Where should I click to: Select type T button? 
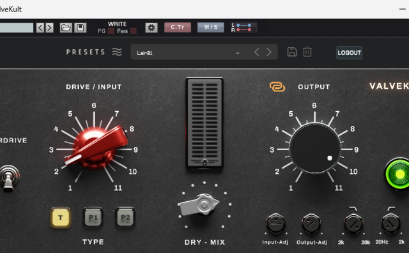click(x=61, y=218)
